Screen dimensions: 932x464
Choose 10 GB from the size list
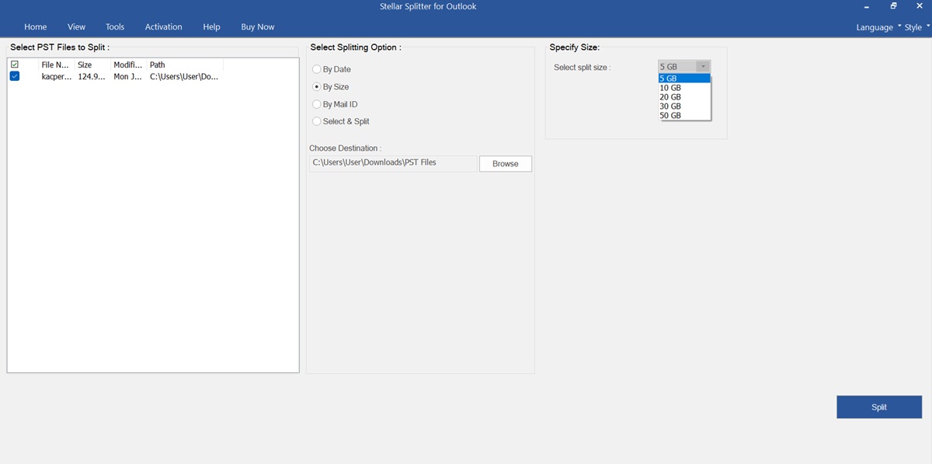point(684,88)
